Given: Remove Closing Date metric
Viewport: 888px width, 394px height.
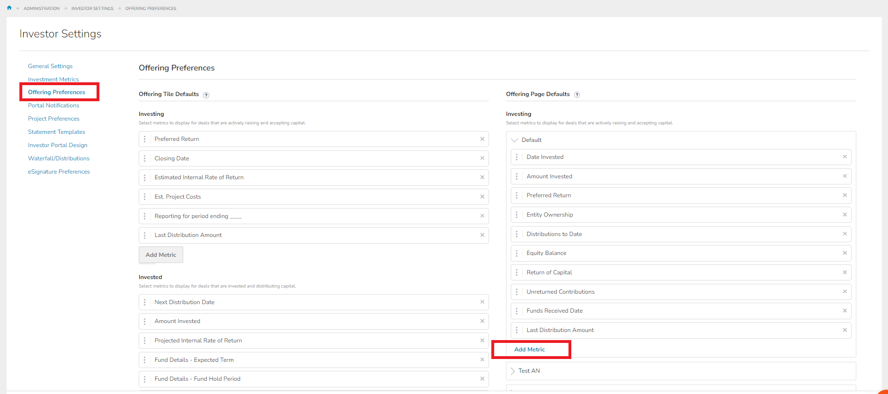Looking at the screenshot, I should tap(482, 158).
